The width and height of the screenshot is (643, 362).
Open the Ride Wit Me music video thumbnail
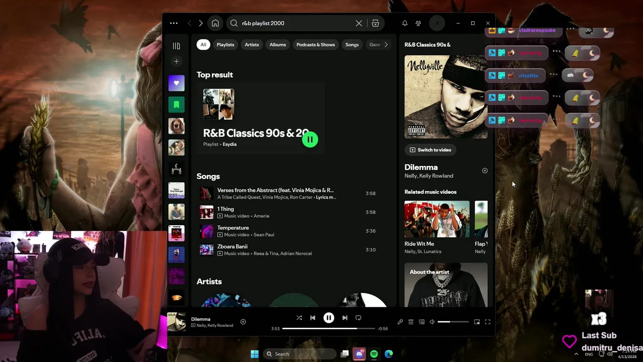click(437, 219)
